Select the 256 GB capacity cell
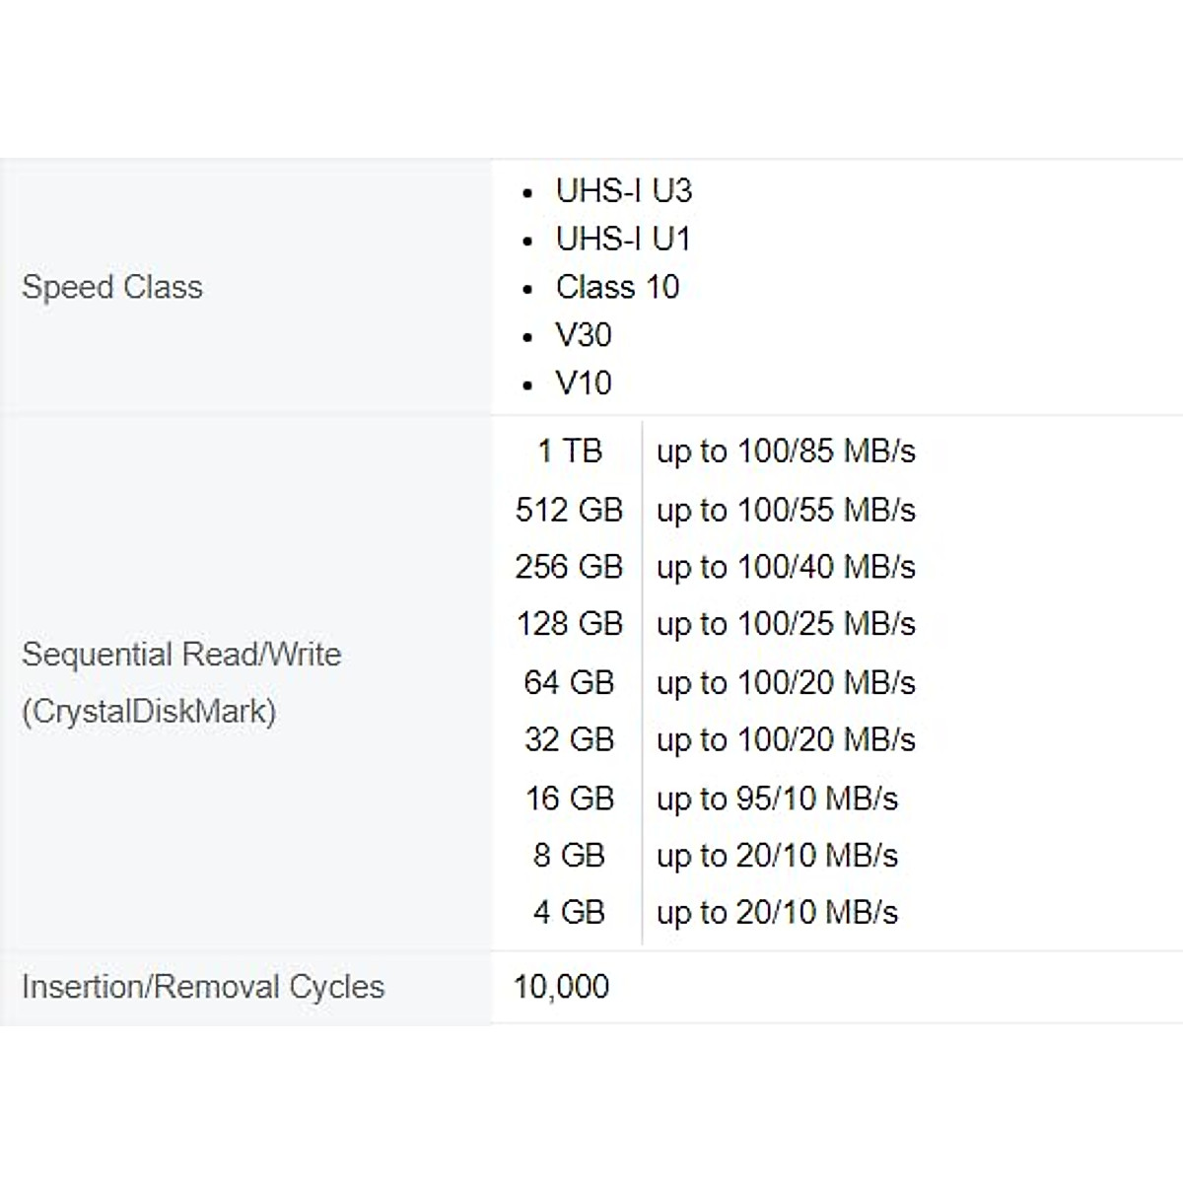This screenshot has width=1183, height=1183. tap(569, 567)
